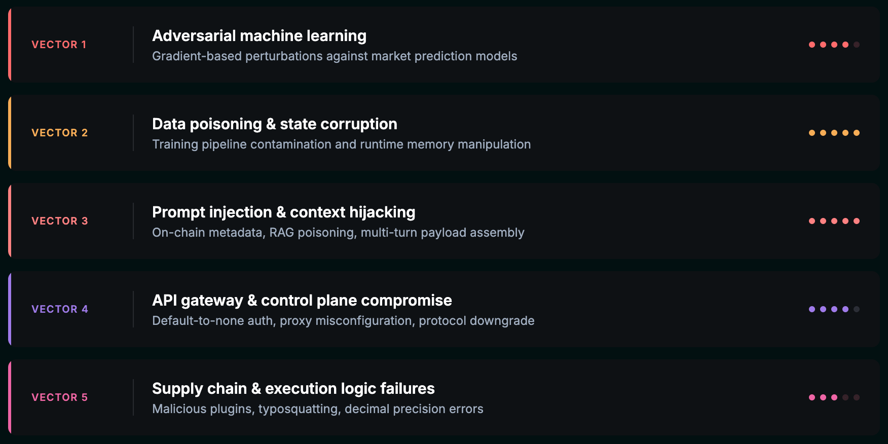Open the Adversarial machine learning title
The width and height of the screenshot is (888, 444).
point(259,36)
